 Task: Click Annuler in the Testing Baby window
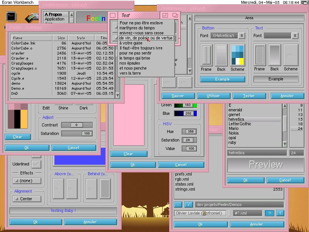[x=90, y=222]
